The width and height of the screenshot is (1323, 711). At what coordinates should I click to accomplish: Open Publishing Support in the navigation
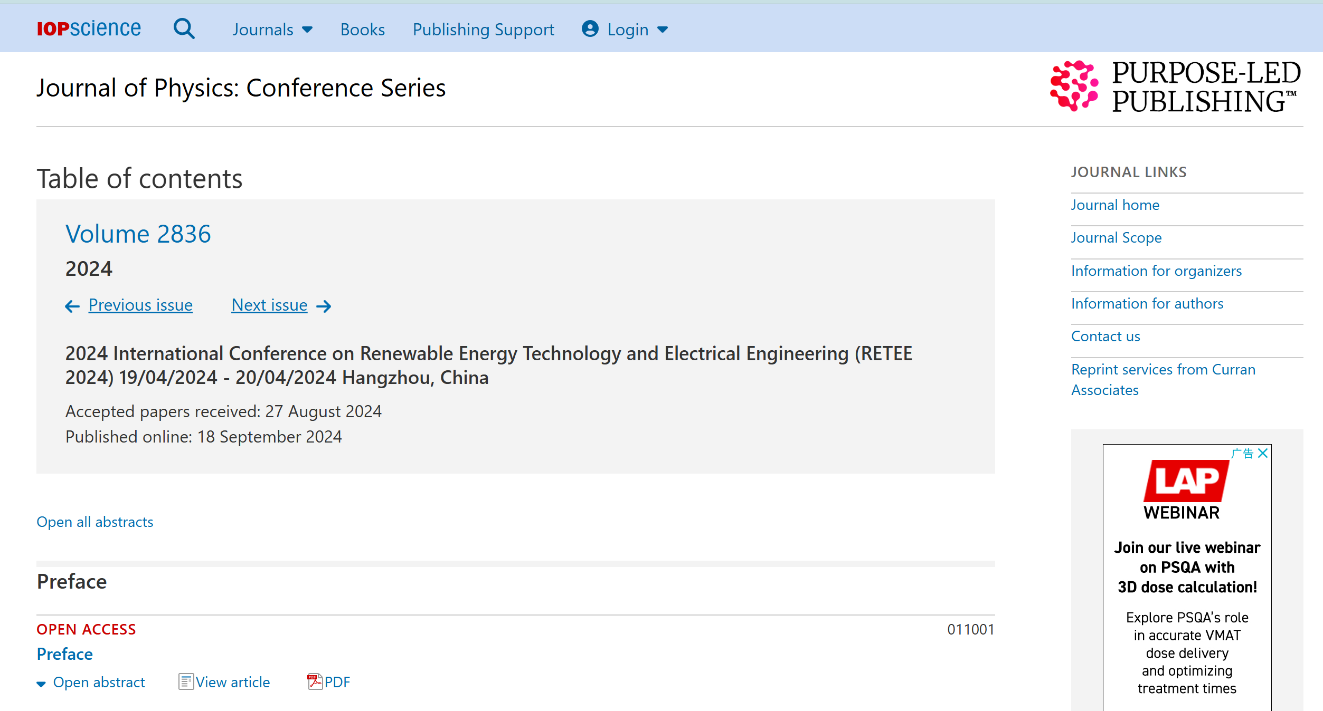tap(483, 30)
